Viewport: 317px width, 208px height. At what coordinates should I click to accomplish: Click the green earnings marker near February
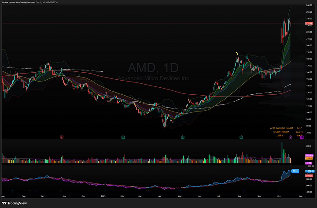tap(123, 137)
